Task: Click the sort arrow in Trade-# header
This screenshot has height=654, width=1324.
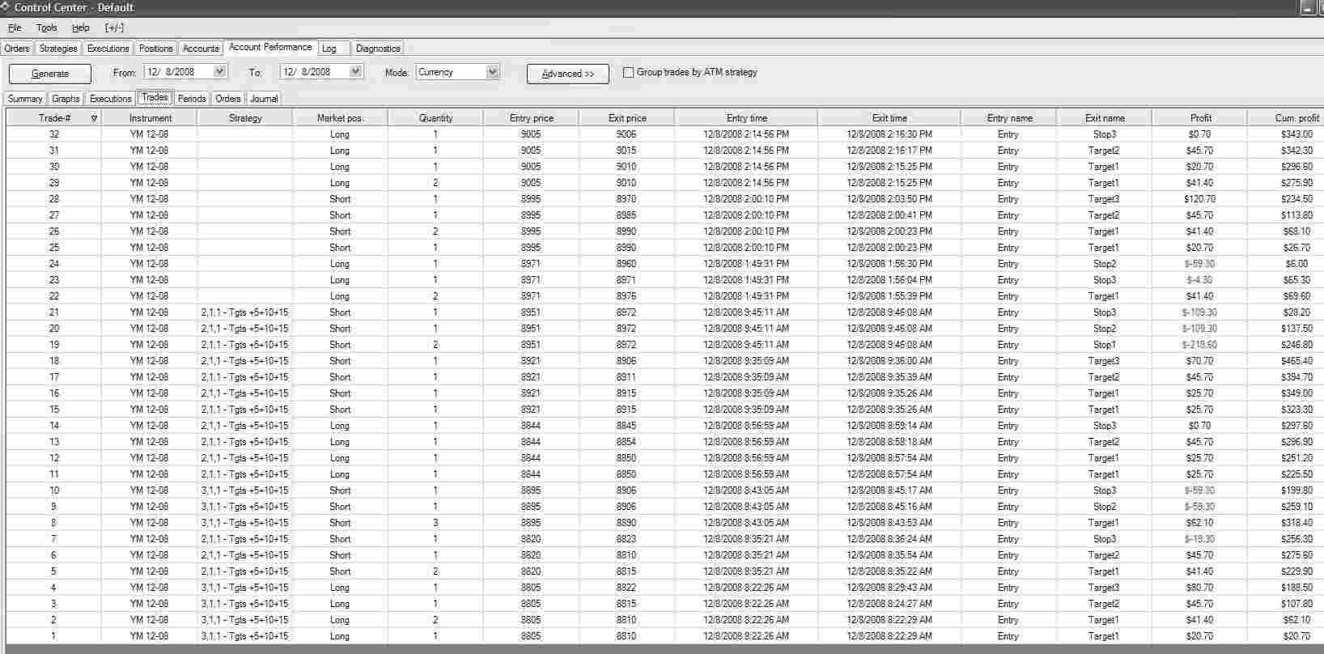Action: [94, 118]
